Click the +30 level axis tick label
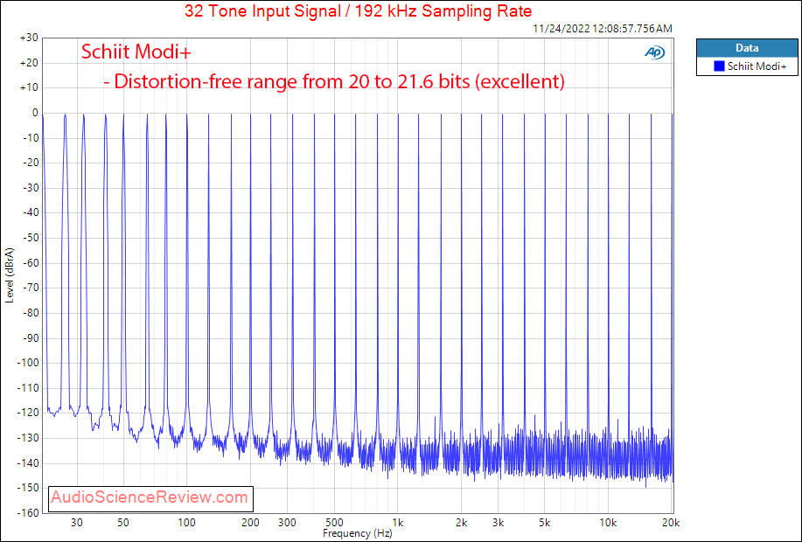Screen dimensions: 802x542 click(x=29, y=38)
